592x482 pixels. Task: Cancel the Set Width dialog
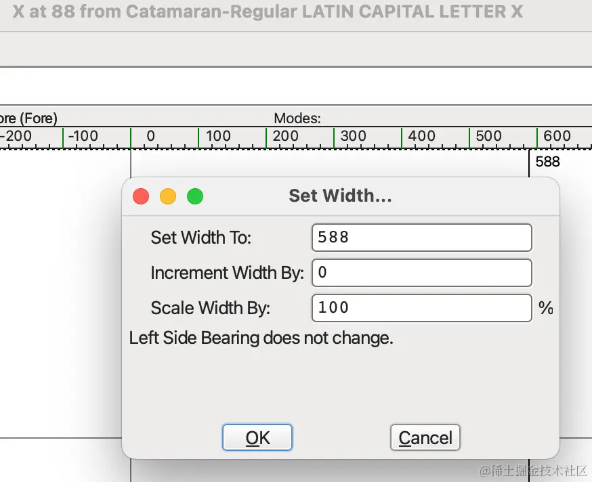[x=425, y=438]
